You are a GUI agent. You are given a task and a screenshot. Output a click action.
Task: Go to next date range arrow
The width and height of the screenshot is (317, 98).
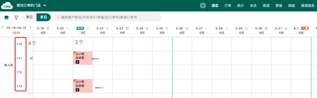pos(30,27)
